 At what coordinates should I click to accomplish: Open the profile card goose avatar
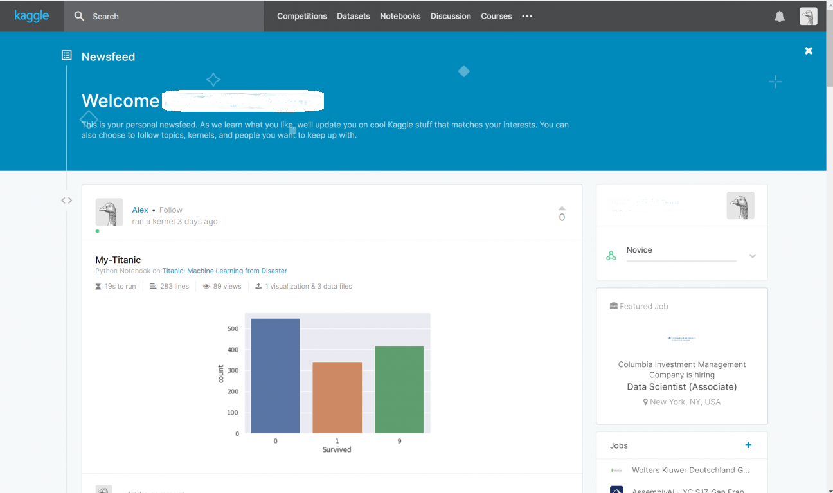pos(740,206)
